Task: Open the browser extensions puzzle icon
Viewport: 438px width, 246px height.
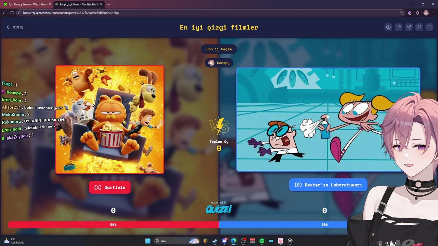Action: click(x=417, y=13)
